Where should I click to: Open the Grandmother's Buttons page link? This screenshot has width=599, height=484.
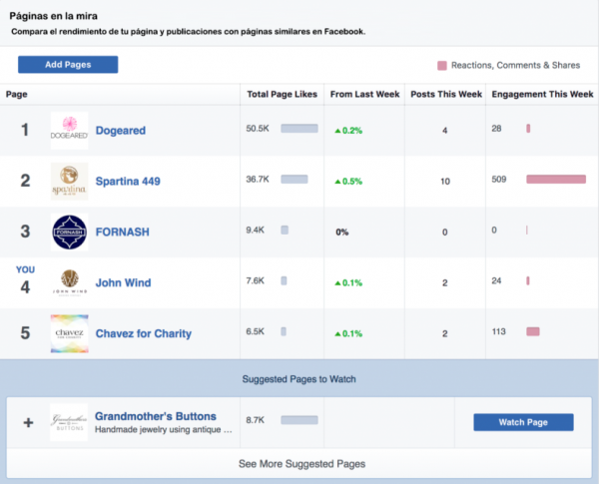(x=158, y=415)
